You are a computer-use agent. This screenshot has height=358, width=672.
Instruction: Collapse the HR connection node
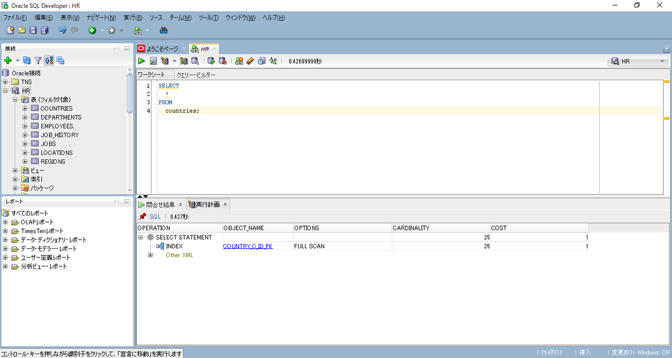pyautogui.click(x=5, y=91)
